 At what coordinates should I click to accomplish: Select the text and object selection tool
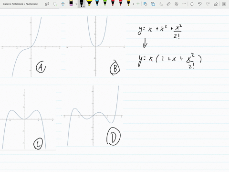click(x=47, y=4)
